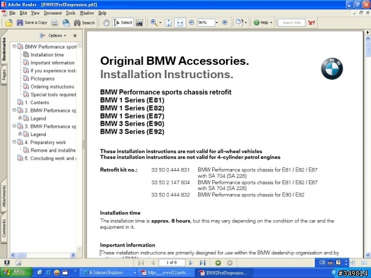The width and height of the screenshot is (371, 278).
Task: Click the Yahoo search icon
Action: click(x=311, y=23)
